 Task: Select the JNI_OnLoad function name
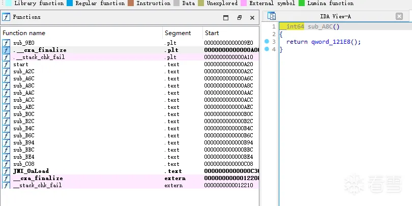(x=31, y=171)
